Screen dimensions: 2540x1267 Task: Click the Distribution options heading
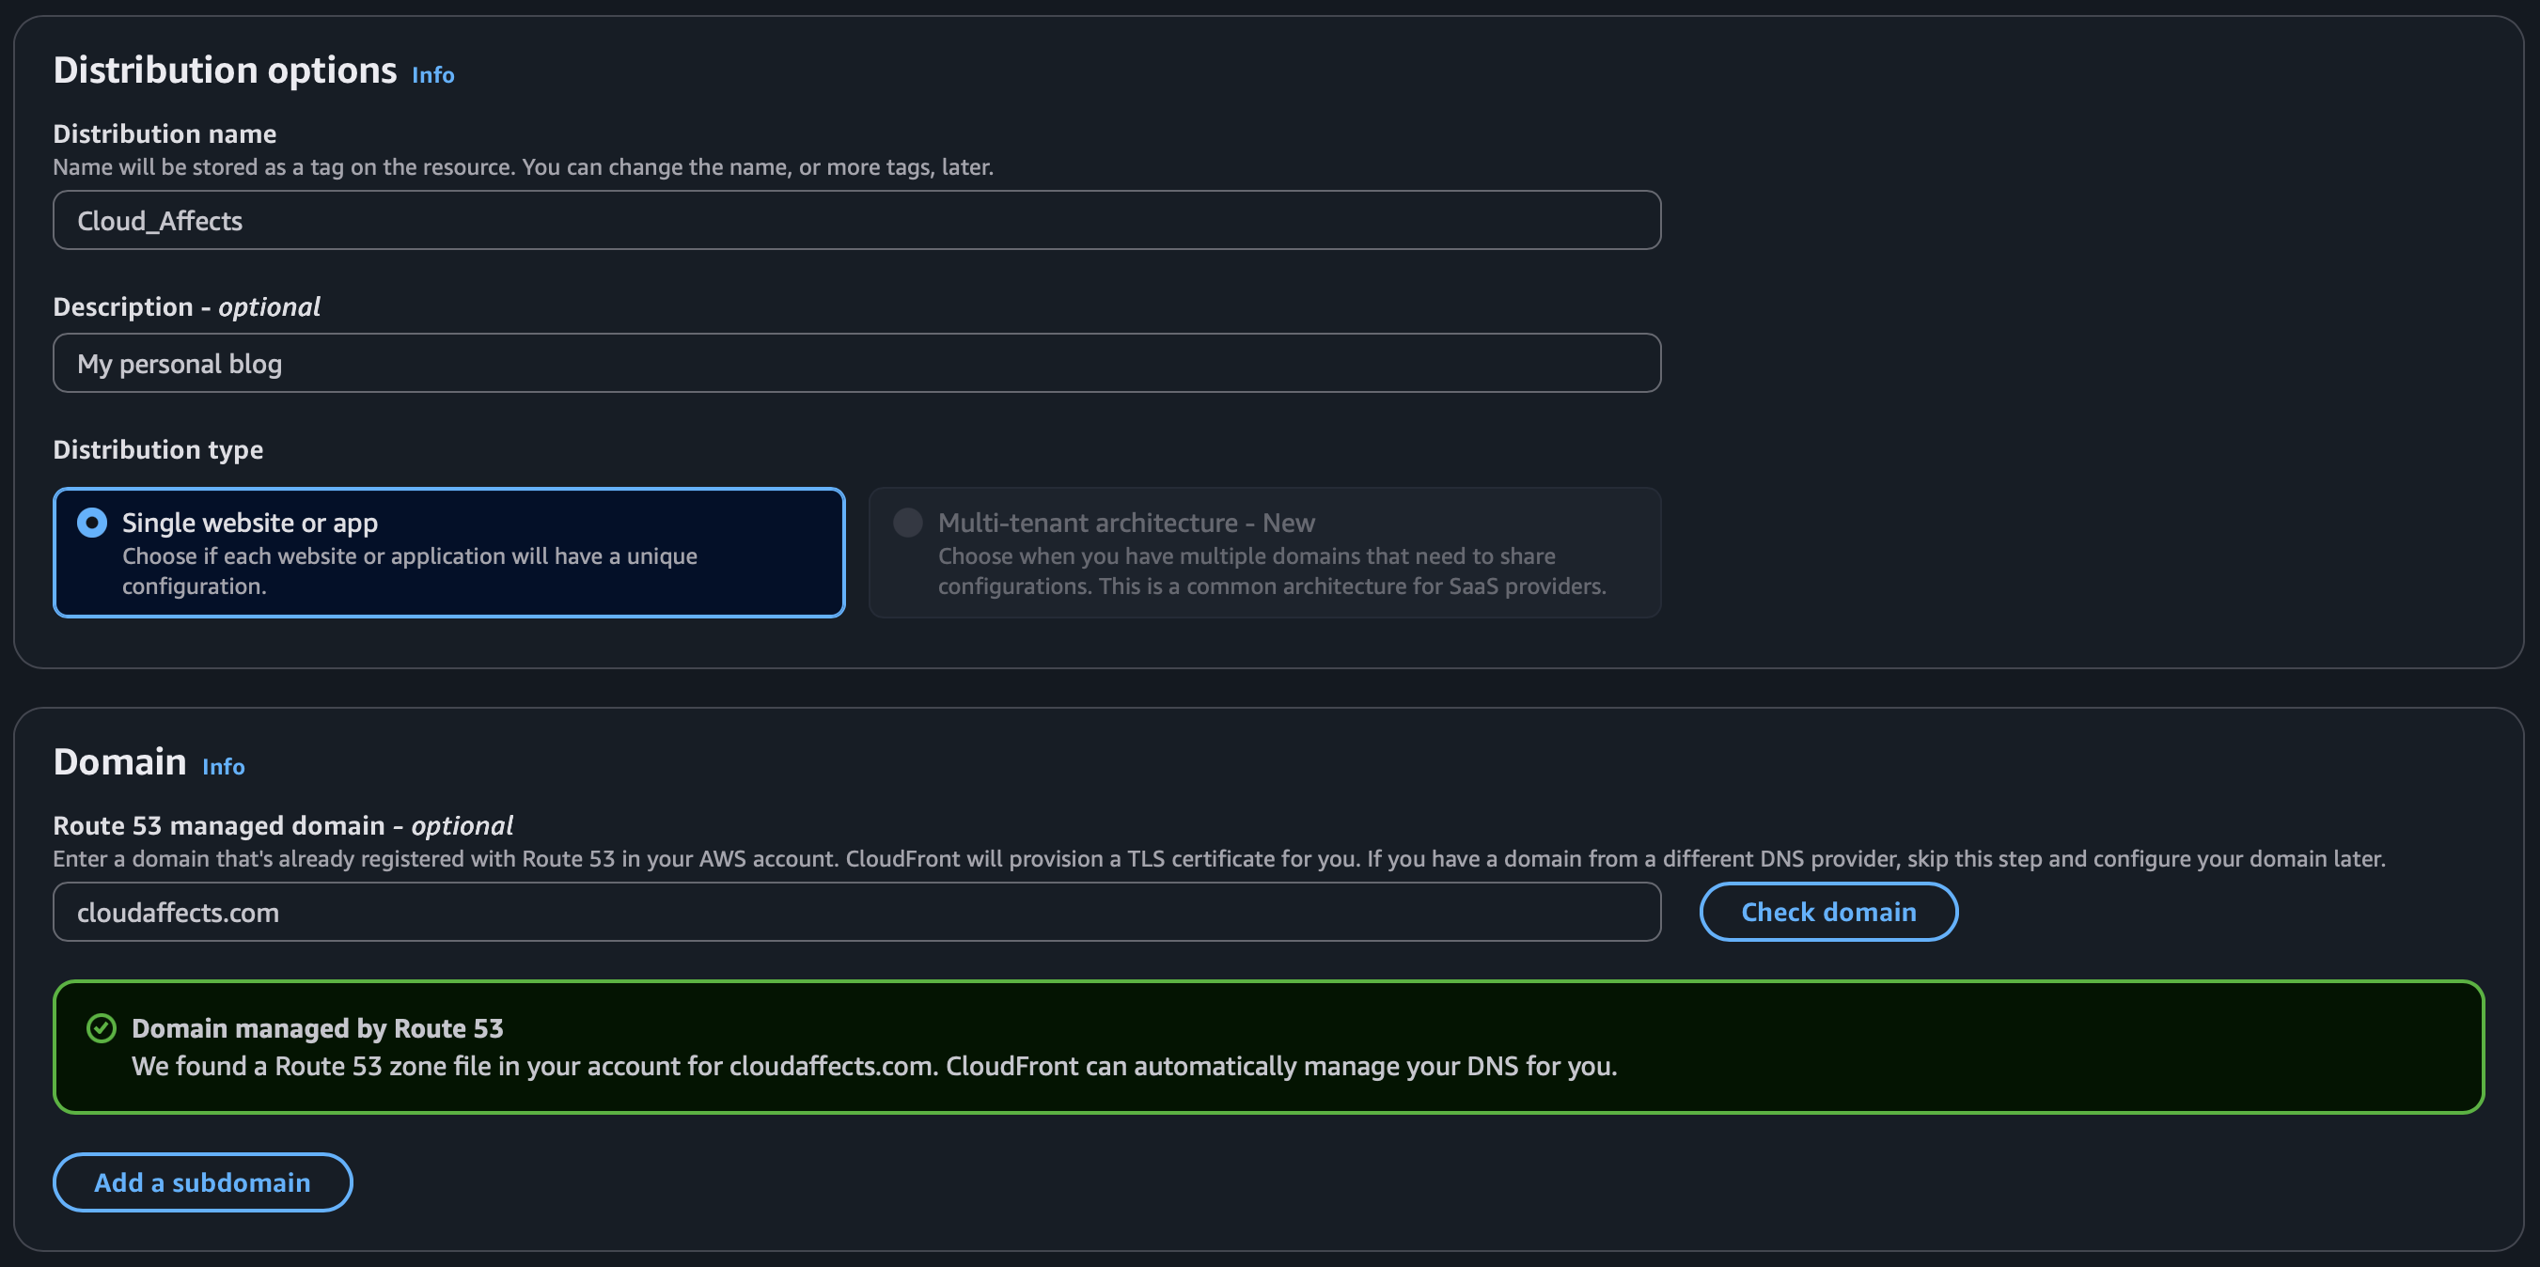coord(225,71)
